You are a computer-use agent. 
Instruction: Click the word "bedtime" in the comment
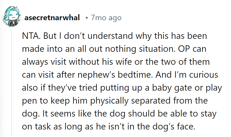[x=139, y=75]
